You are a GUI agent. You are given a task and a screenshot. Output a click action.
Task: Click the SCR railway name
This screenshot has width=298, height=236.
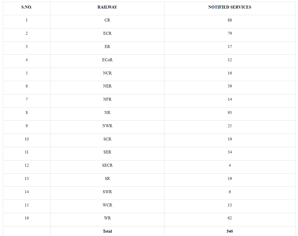click(107, 139)
